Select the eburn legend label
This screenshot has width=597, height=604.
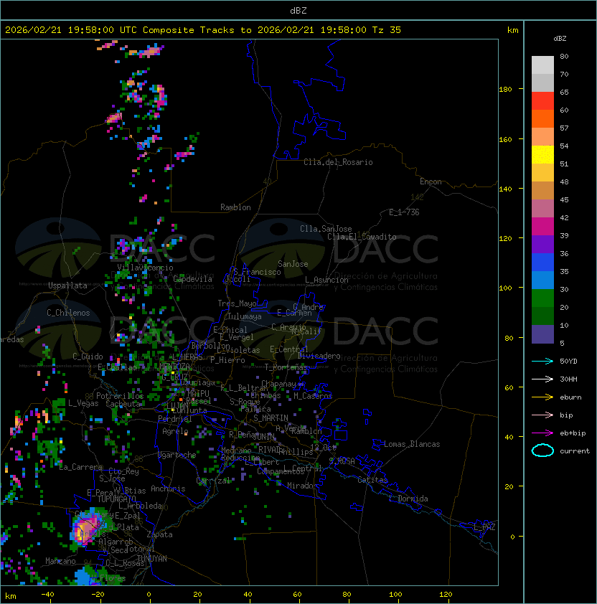click(x=570, y=397)
